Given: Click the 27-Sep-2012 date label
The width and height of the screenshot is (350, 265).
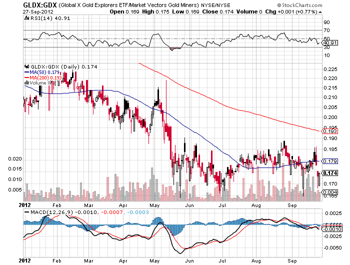Looking at the screenshot, I should [38, 12].
